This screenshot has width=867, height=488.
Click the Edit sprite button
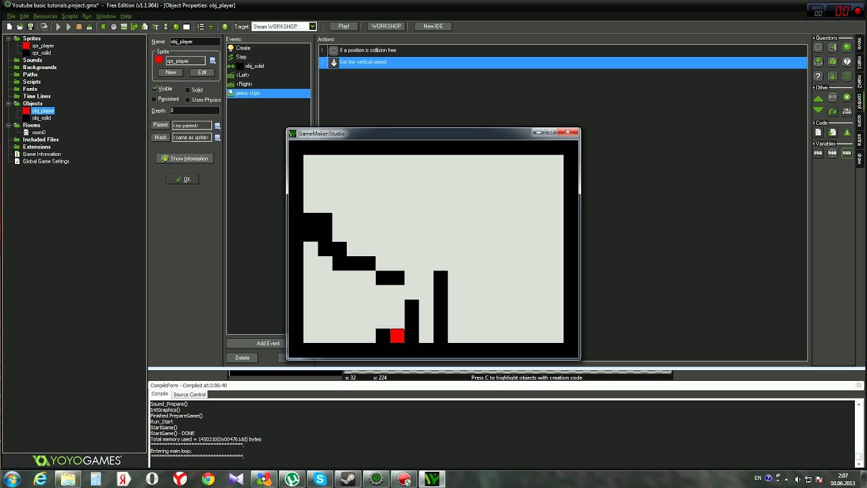tap(202, 73)
